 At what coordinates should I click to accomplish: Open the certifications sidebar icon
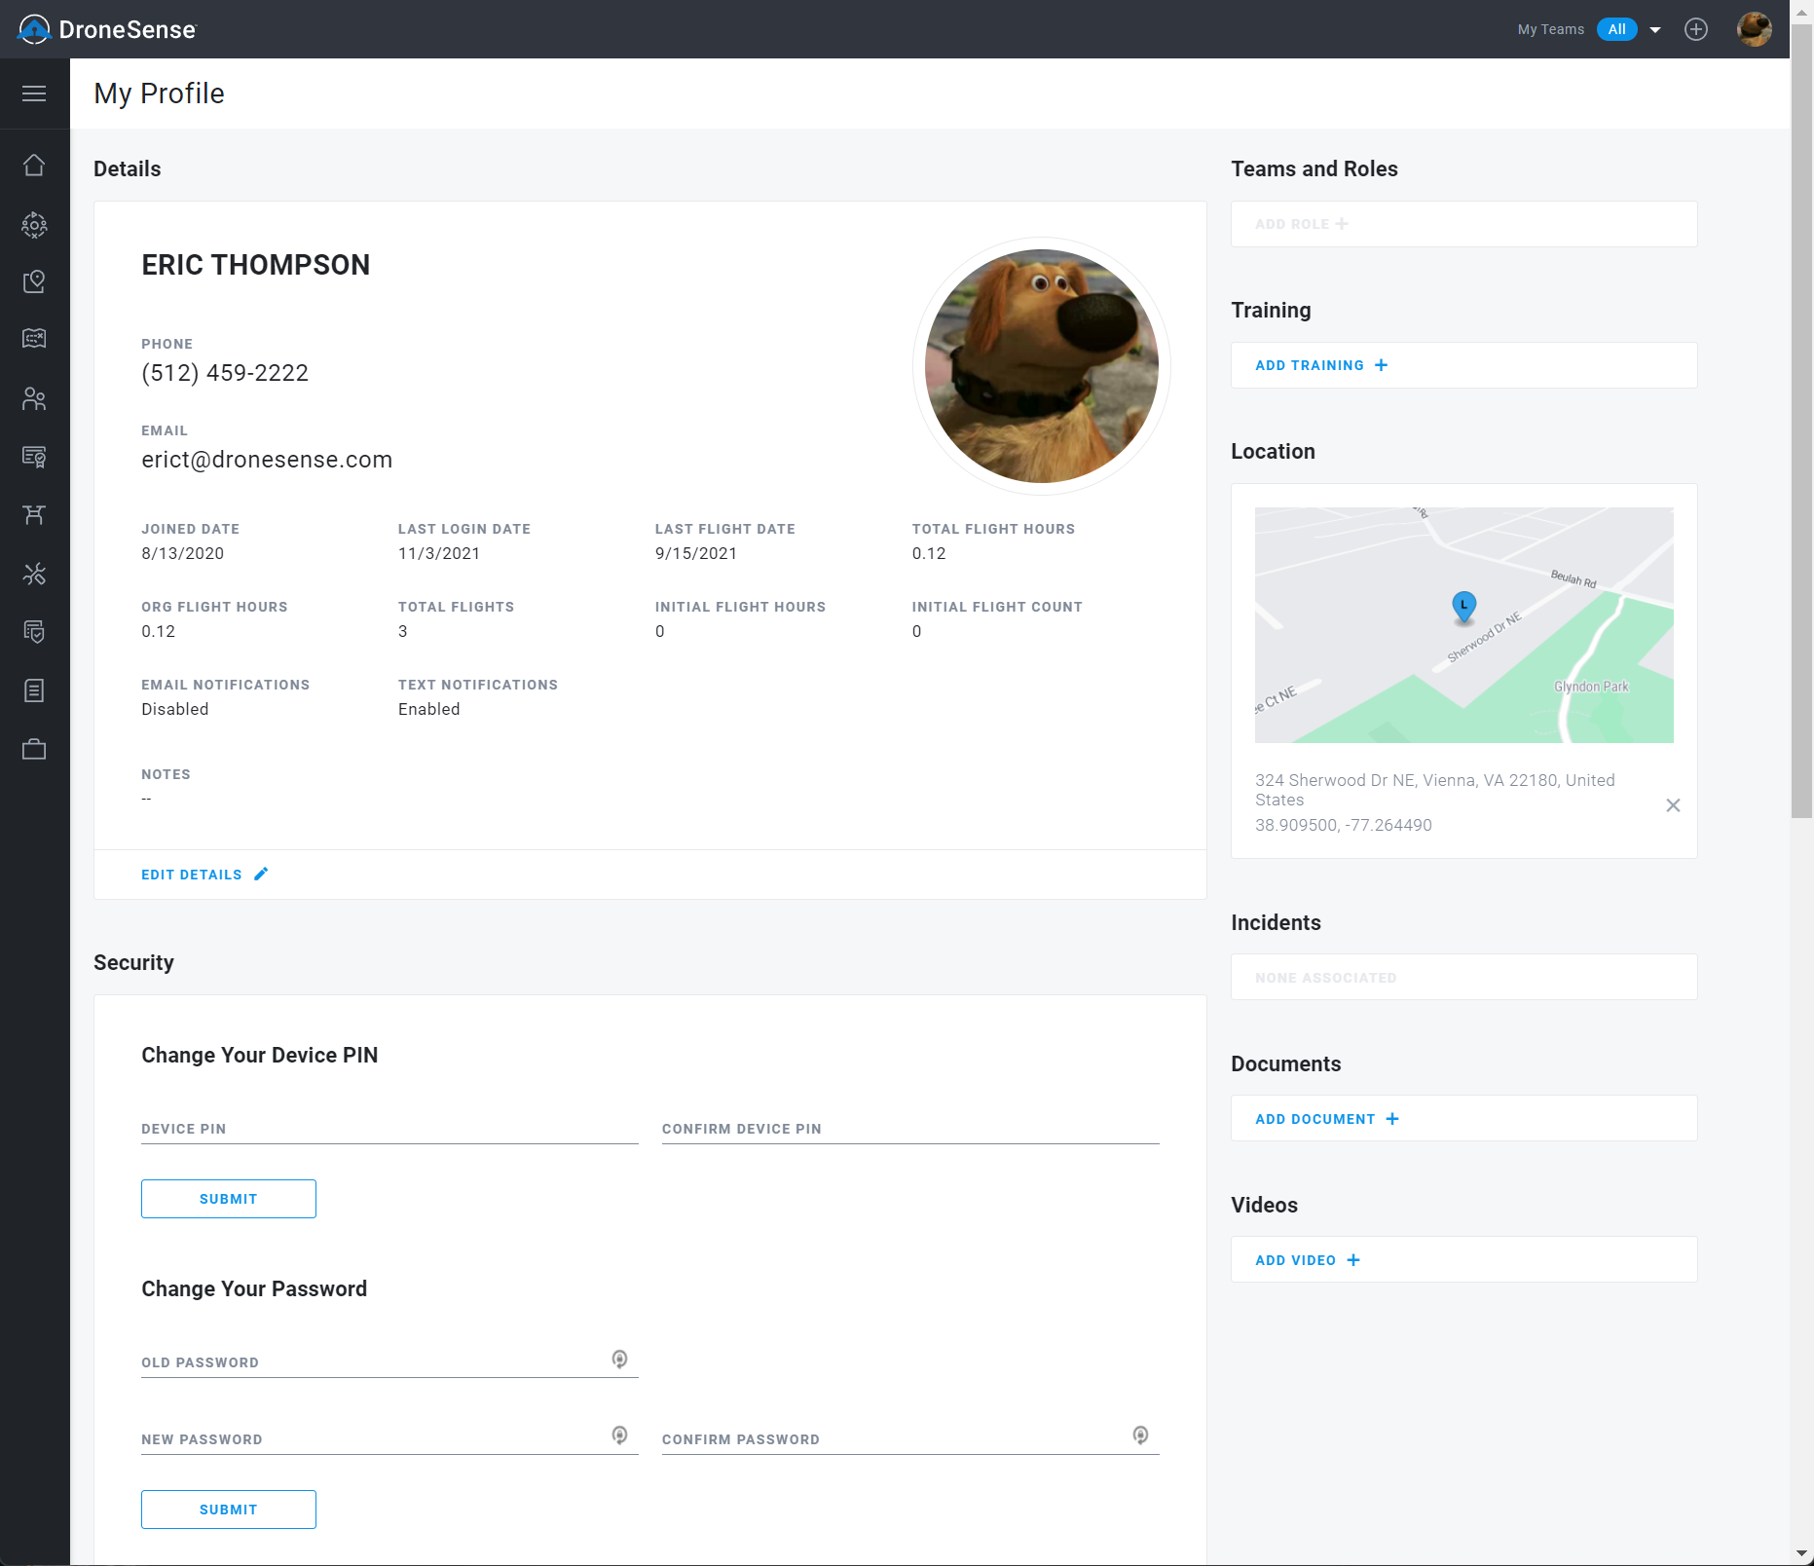click(x=34, y=457)
